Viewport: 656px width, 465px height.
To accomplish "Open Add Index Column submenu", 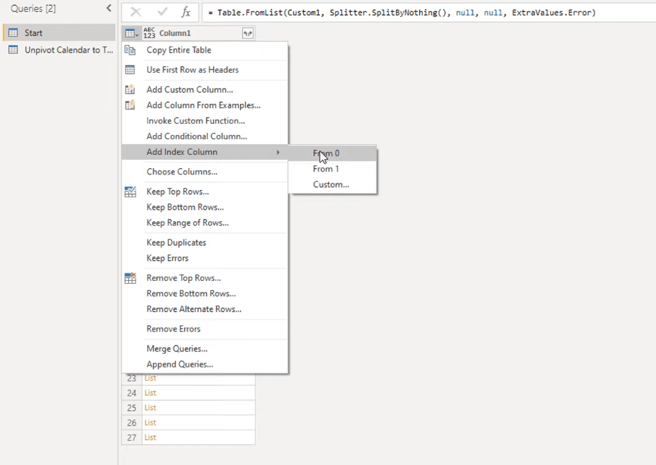I will (205, 152).
